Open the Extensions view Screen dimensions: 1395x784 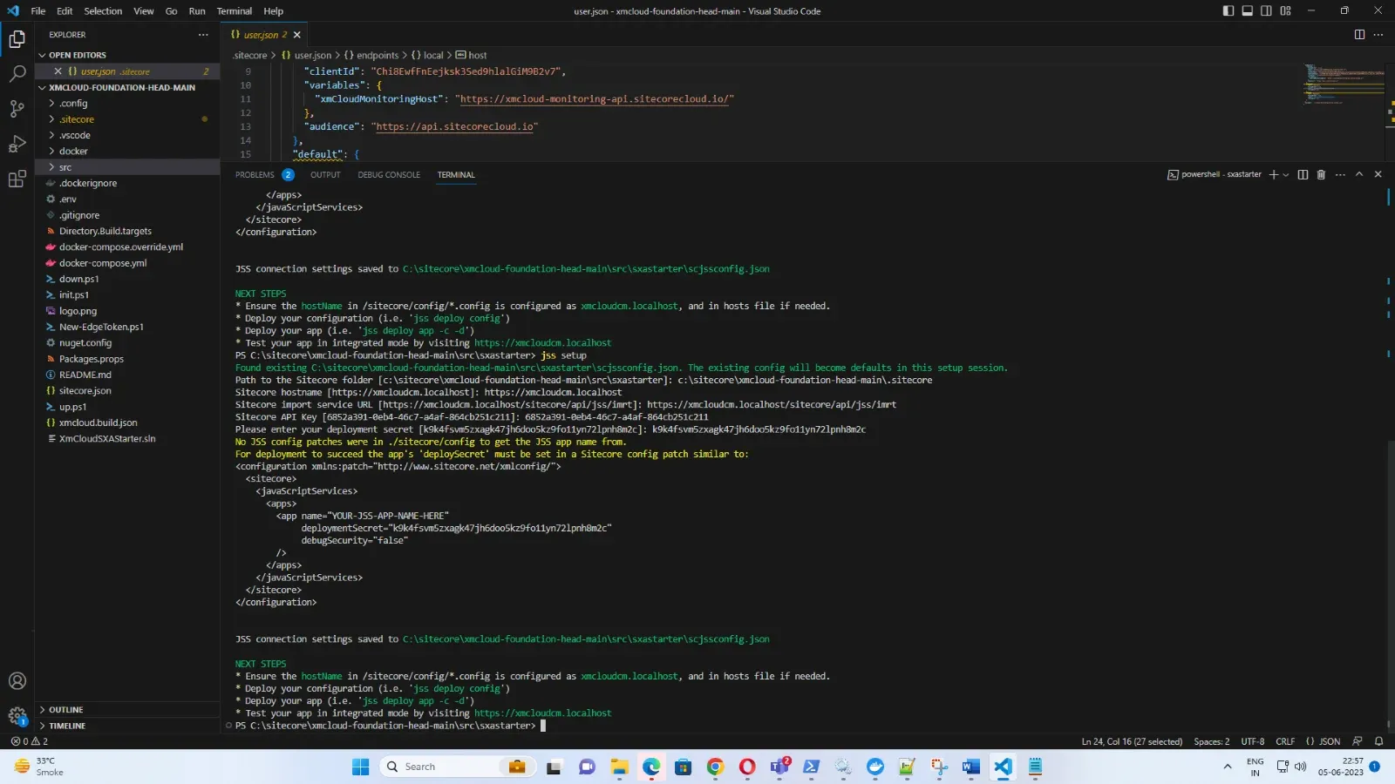tap(17, 179)
